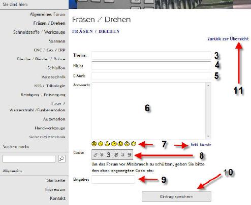The width and height of the screenshot is (251, 205).
Task: Apply fett bold formatting link
Action: [x=194, y=144]
